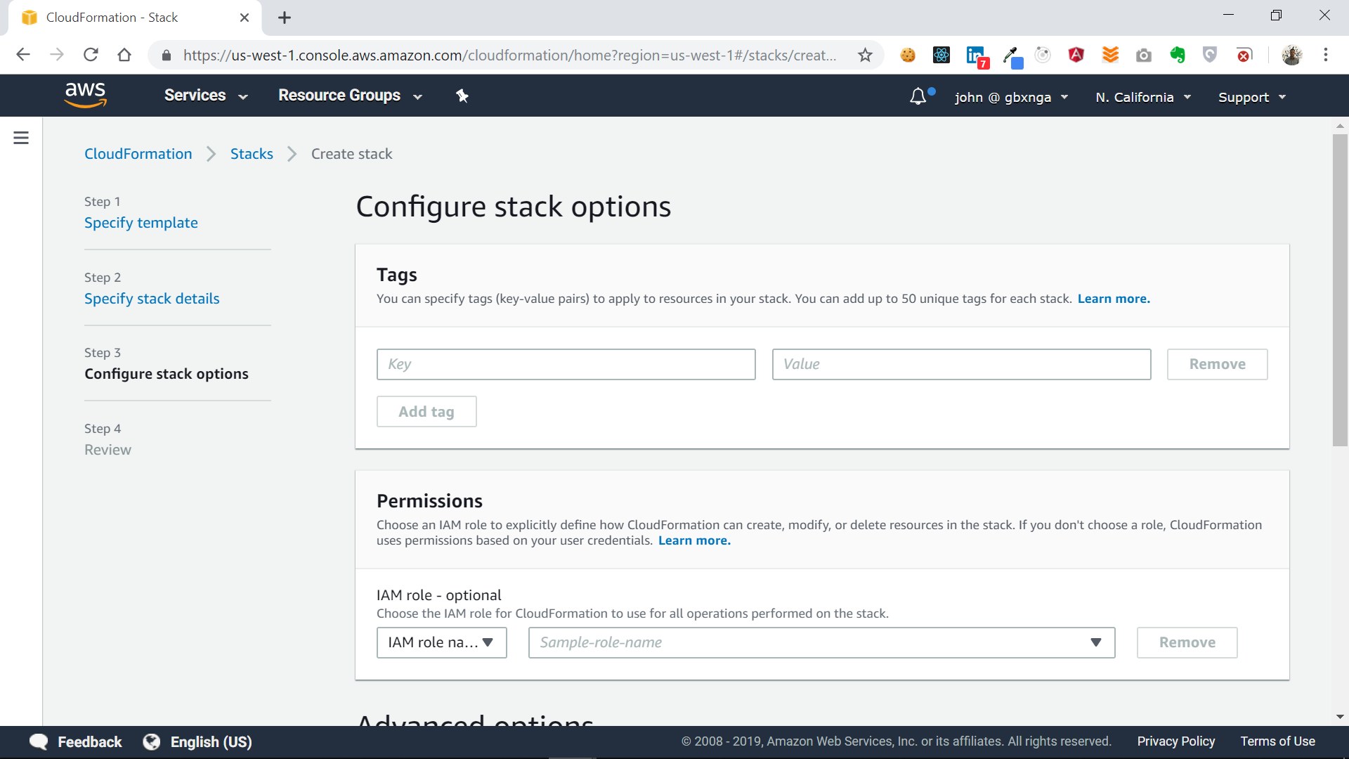Go to CloudFormation breadcrumb link
The height and width of the screenshot is (759, 1349).
(138, 154)
